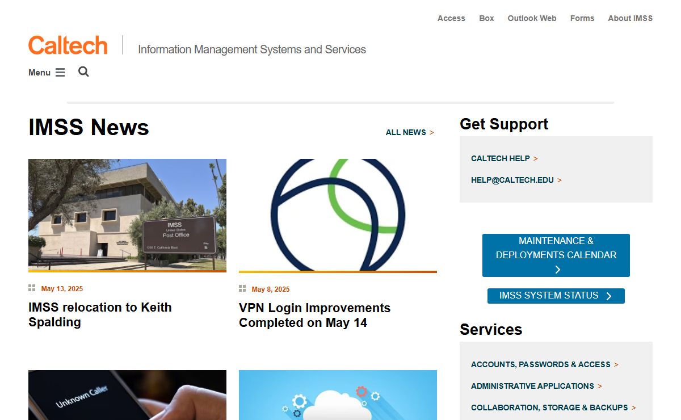
Task: Click the search magnifier icon
Action: pyautogui.click(x=83, y=72)
